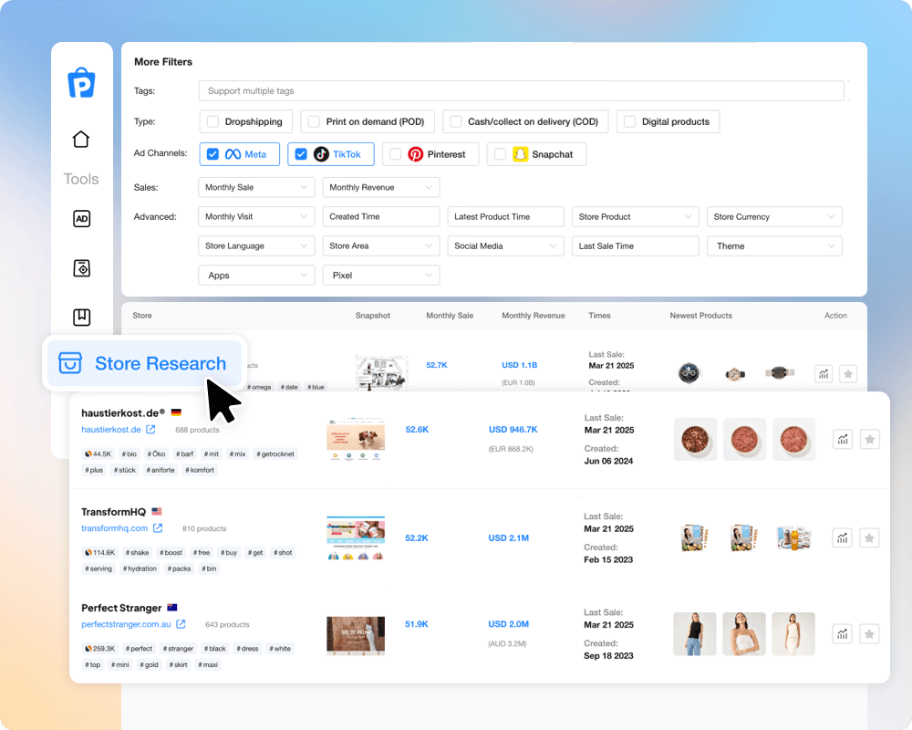
Task: Open the haustierkost.de store link
Action: pyautogui.click(x=111, y=430)
